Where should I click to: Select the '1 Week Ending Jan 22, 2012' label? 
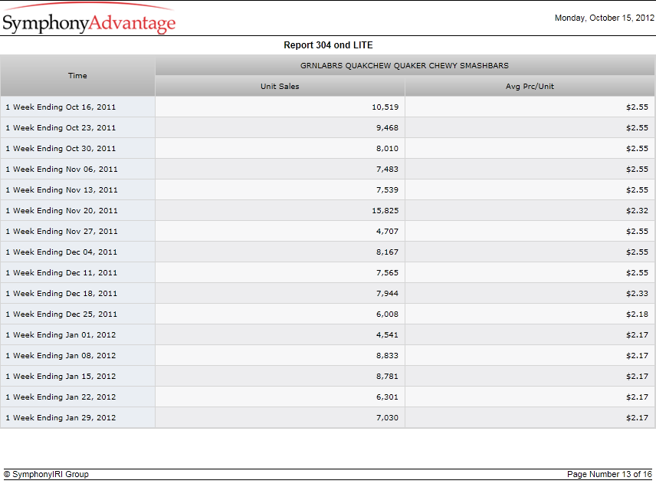(x=61, y=397)
